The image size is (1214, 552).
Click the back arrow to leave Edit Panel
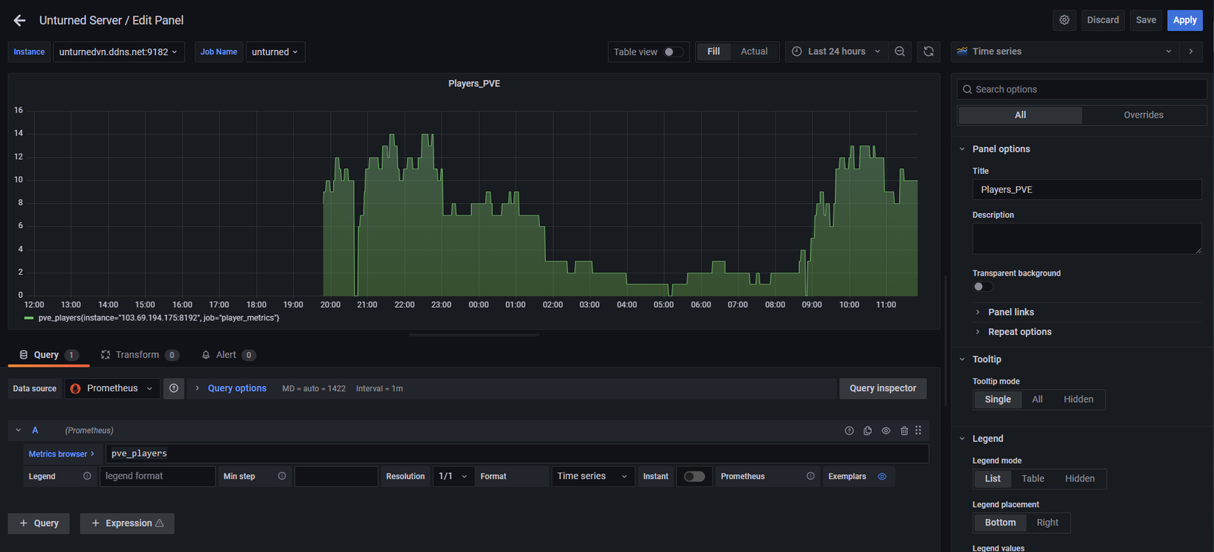(x=20, y=21)
